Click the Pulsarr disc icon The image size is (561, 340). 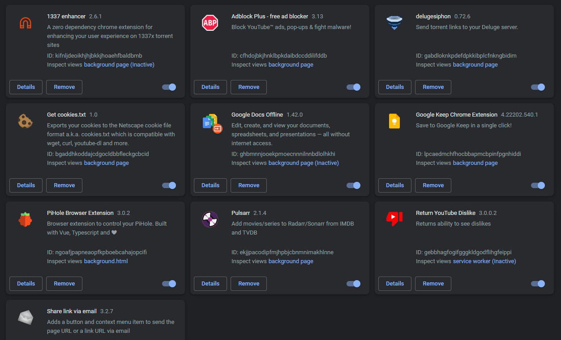[x=210, y=219]
